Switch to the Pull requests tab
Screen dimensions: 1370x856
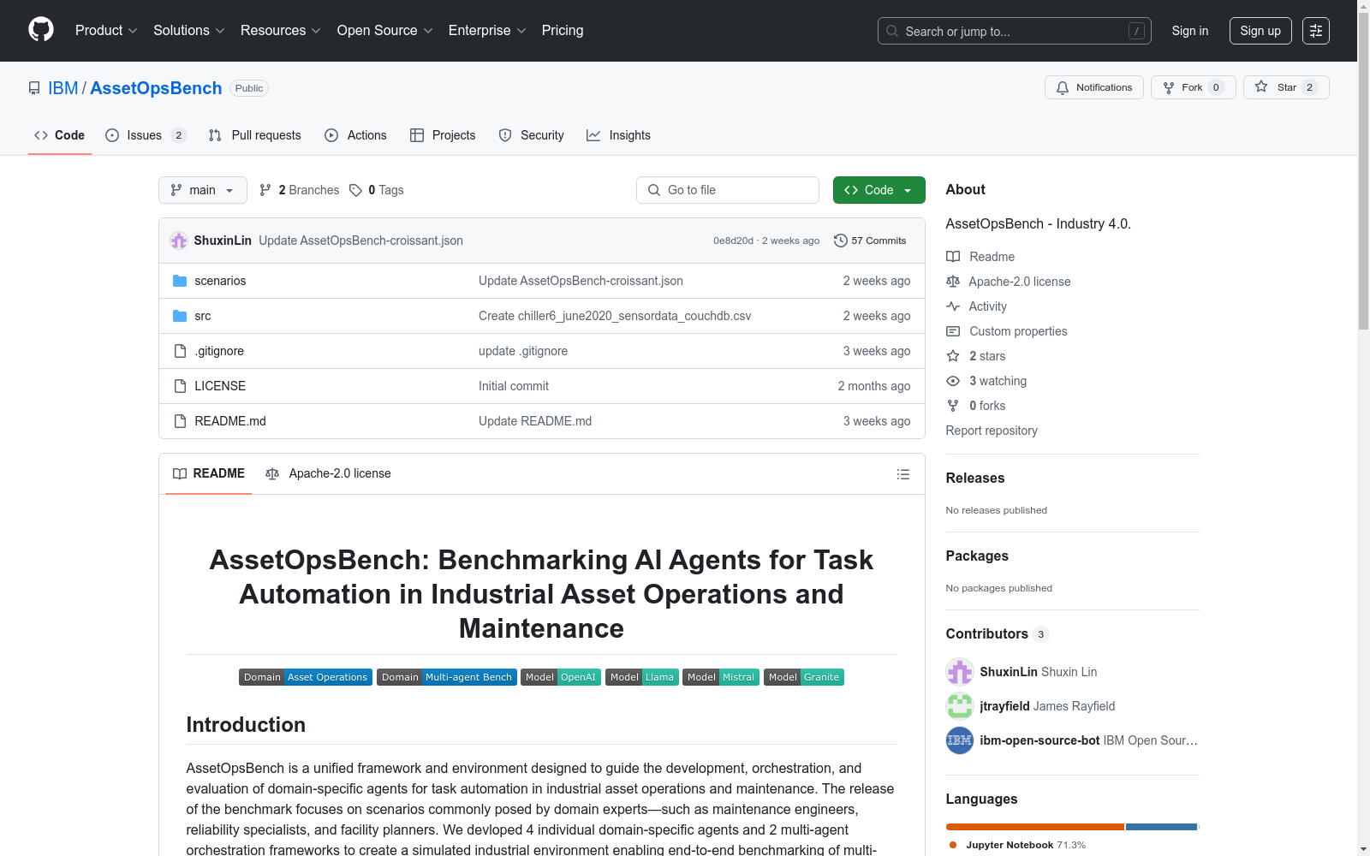pyautogui.click(x=255, y=135)
